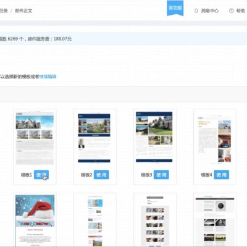Click the 帮助 question mark icon
The height and width of the screenshot is (247, 247).
pos(232,10)
